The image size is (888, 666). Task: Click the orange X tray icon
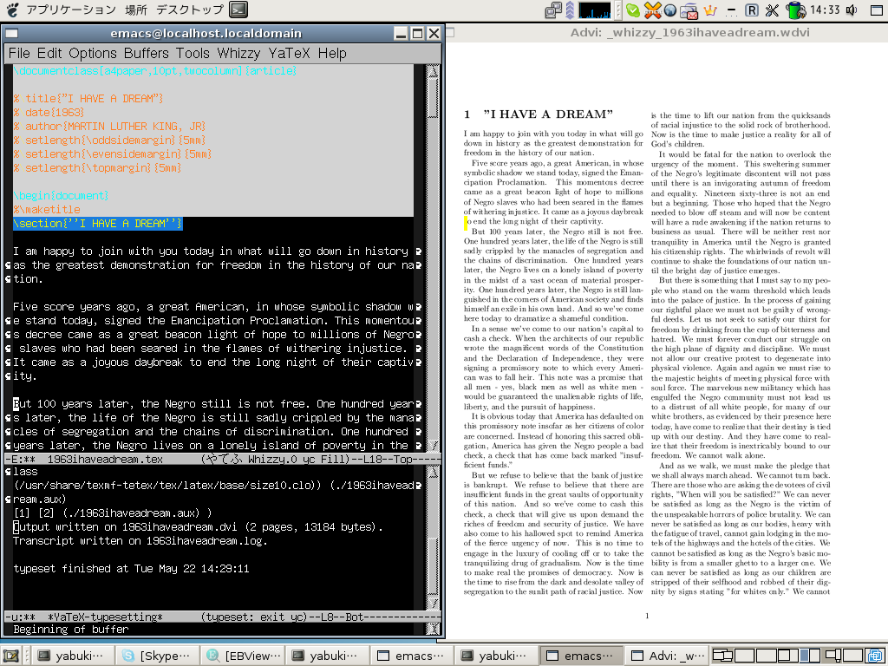pos(652,10)
